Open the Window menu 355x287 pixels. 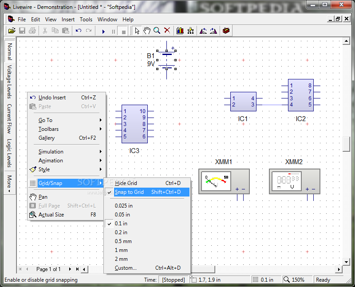click(107, 20)
